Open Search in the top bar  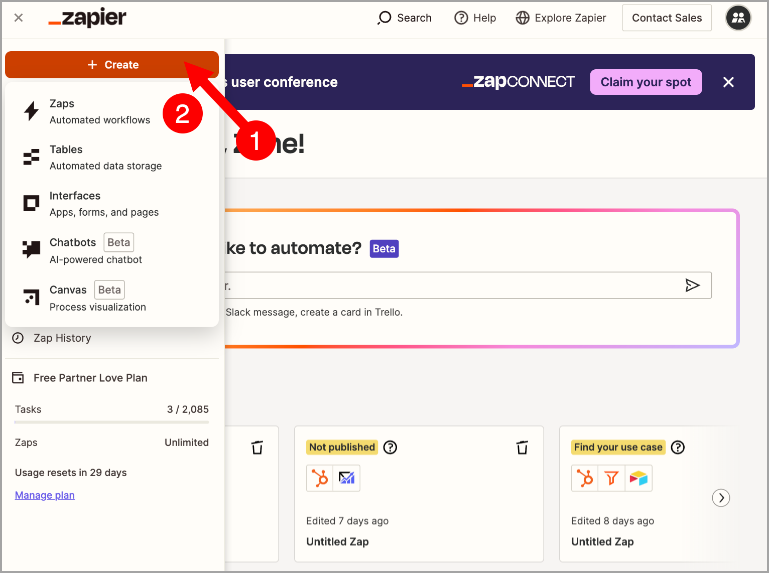(405, 18)
